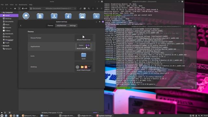Switch to icon view
Screen dimensions: 208x117
(x=93, y=8)
